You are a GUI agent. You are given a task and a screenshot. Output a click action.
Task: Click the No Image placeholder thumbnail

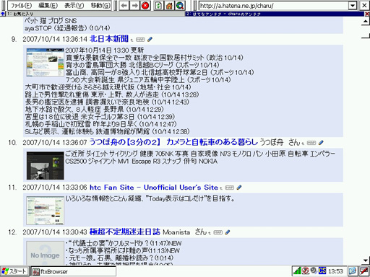[45, 253]
